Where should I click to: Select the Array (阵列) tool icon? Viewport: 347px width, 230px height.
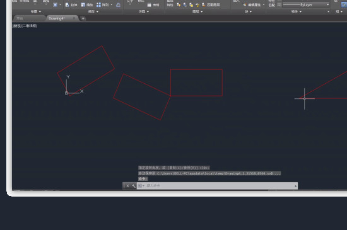point(98,4)
